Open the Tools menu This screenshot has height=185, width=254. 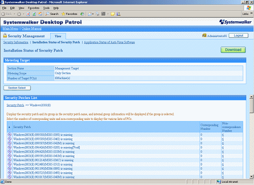click(46, 8)
